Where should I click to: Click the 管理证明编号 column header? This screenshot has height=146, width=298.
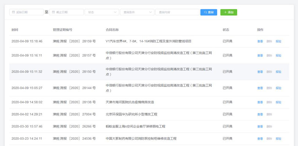pos(63,30)
